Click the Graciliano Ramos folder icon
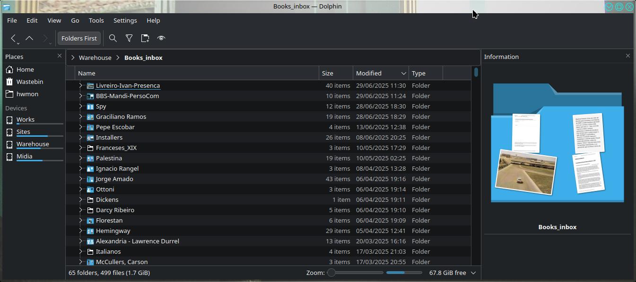The height and width of the screenshot is (282, 636). (90, 117)
